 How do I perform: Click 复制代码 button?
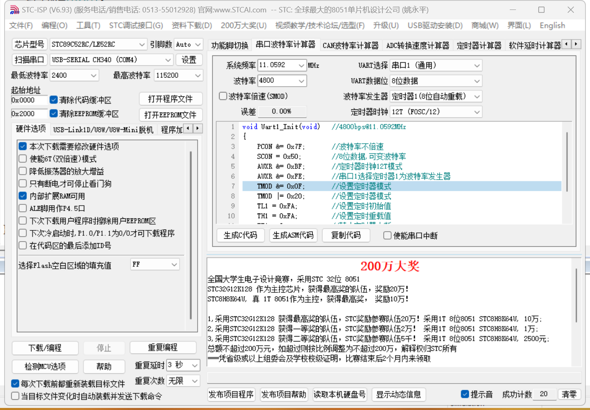(346, 235)
